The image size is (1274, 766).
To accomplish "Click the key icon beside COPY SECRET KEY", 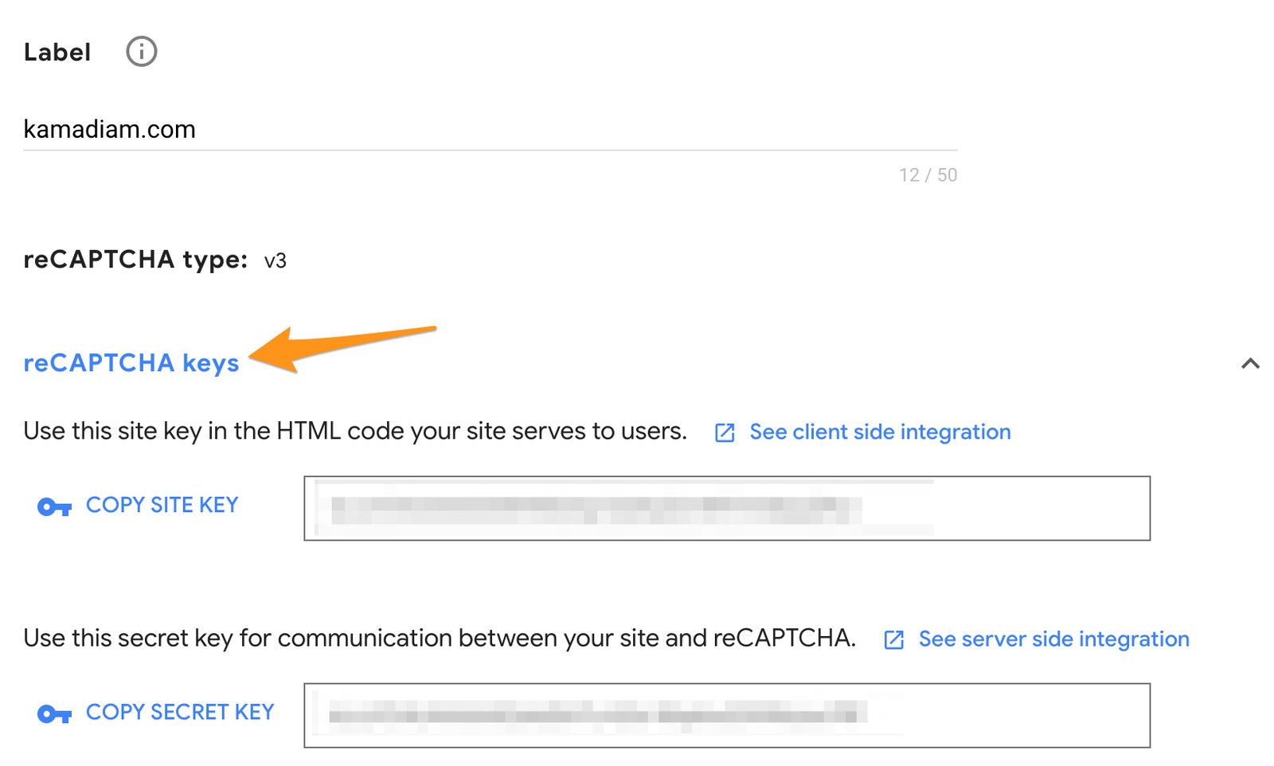I will [x=54, y=713].
